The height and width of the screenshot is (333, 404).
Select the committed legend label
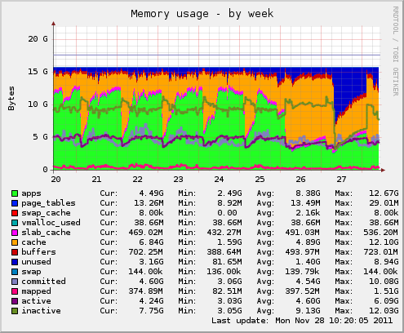point(43,282)
